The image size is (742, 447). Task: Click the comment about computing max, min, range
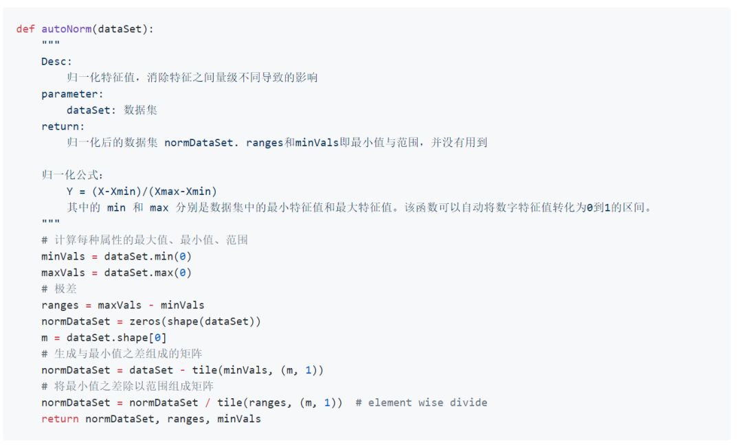pos(144,240)
